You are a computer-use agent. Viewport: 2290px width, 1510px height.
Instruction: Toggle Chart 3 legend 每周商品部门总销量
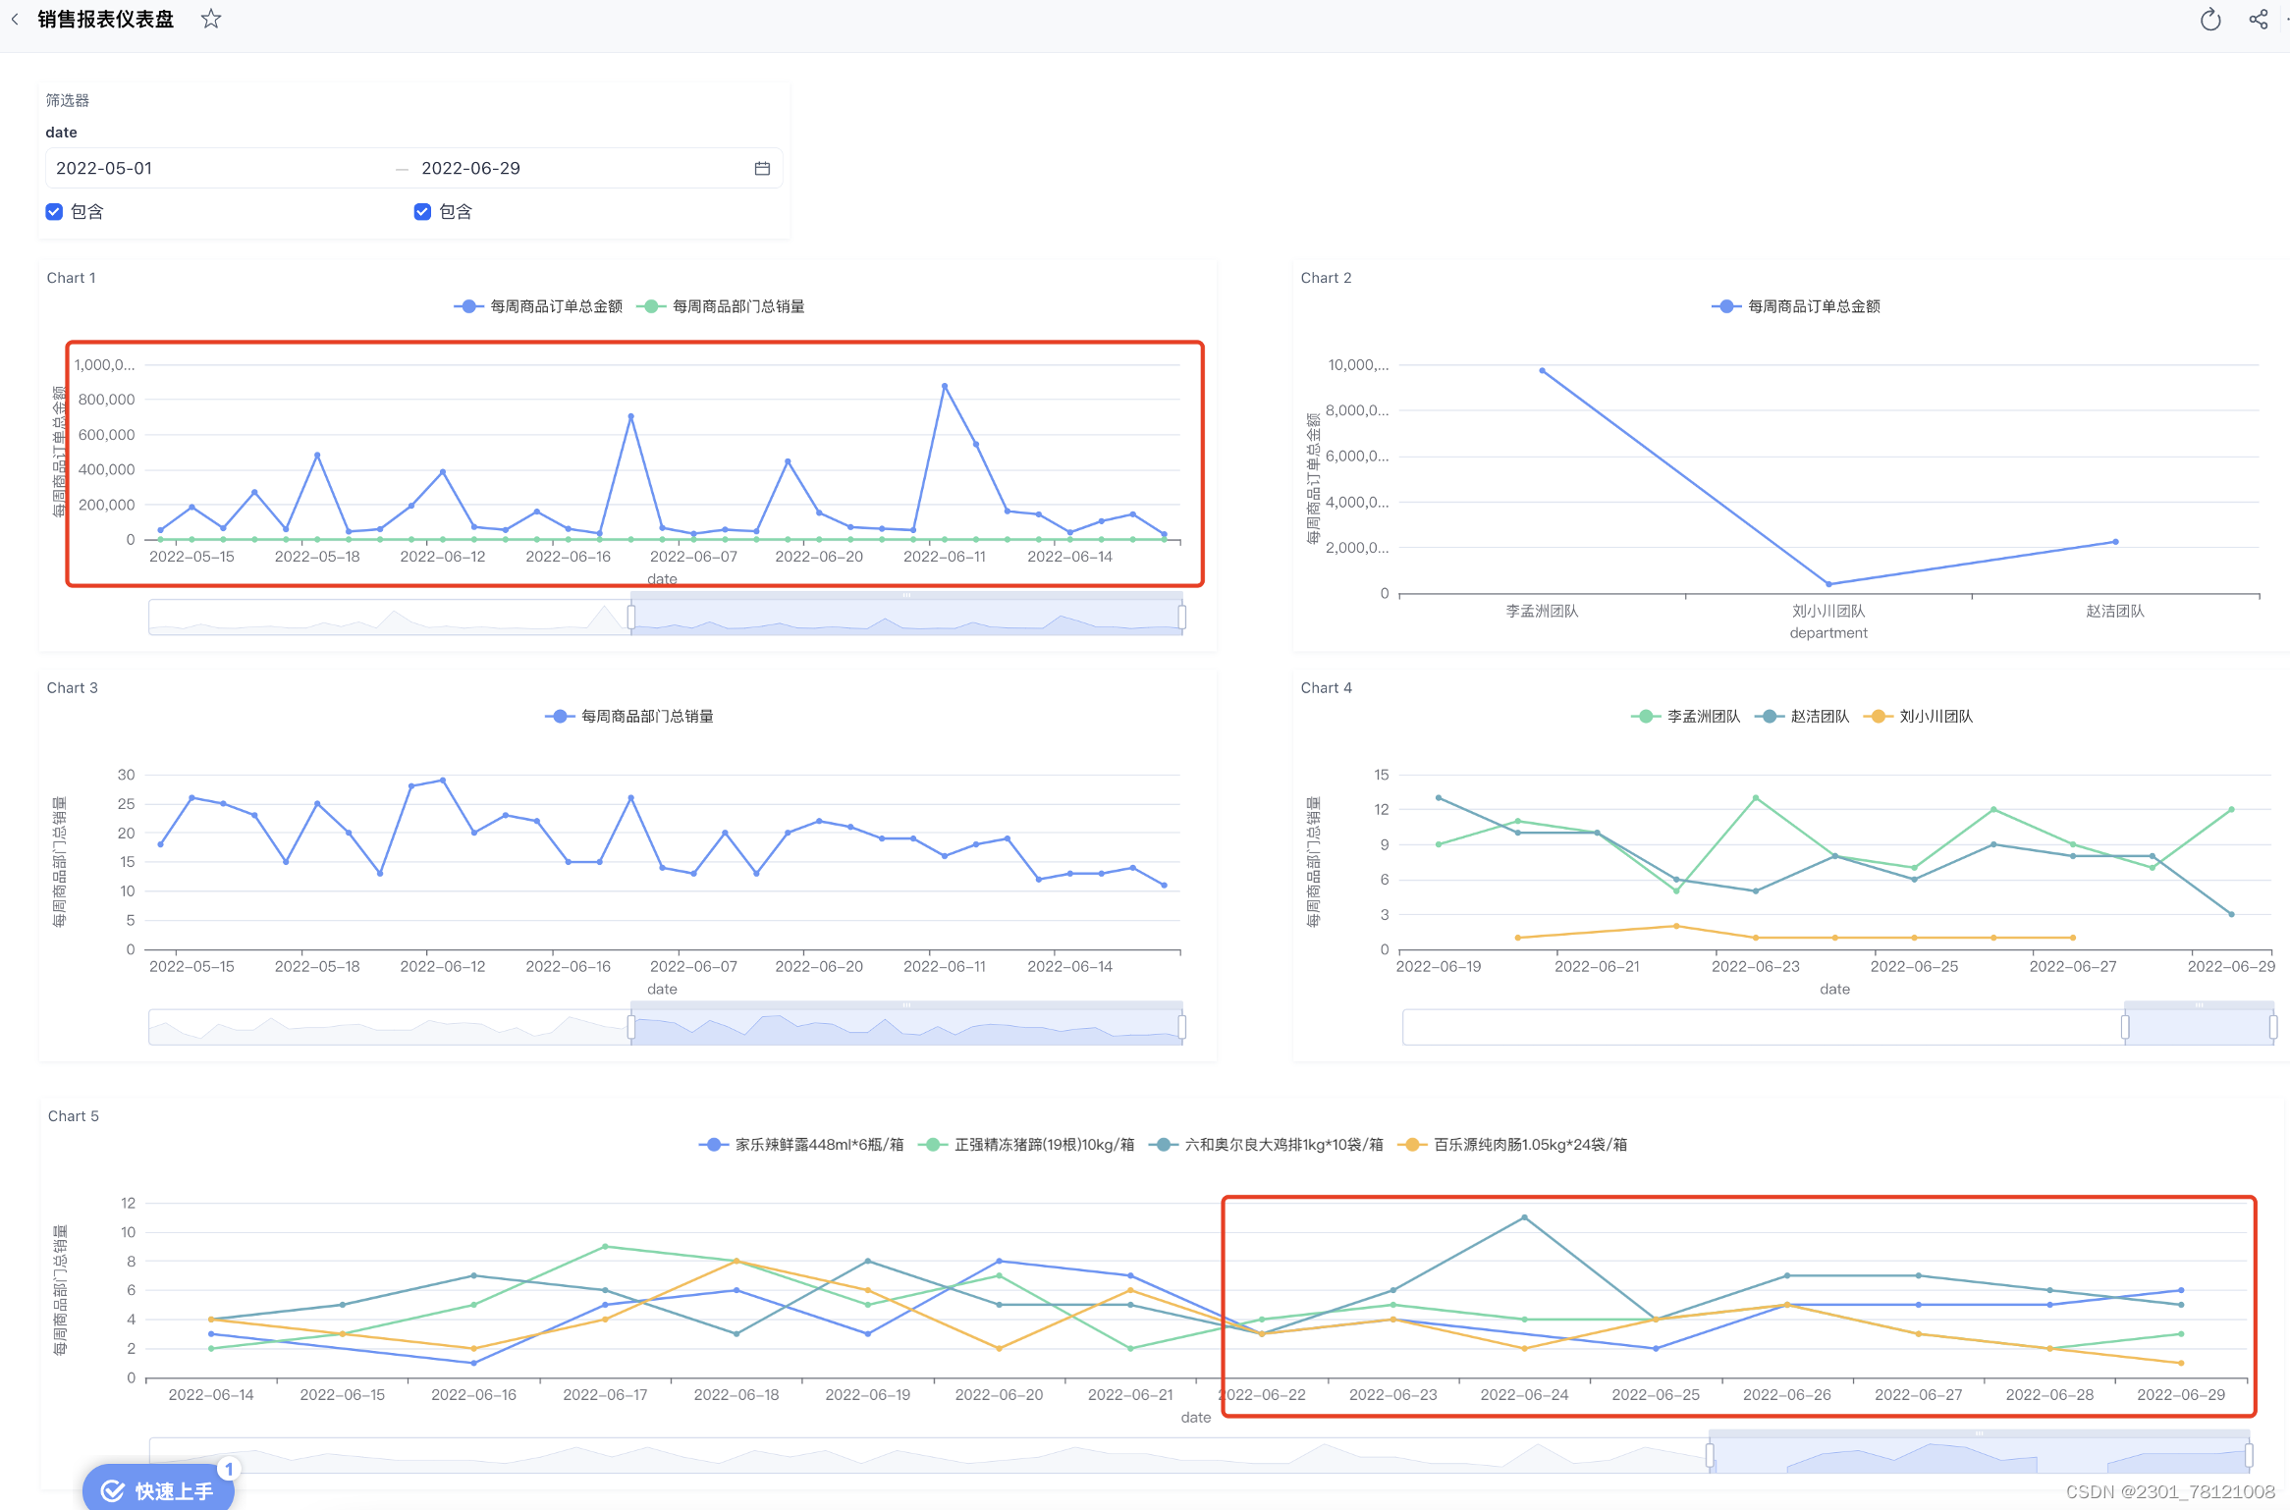(x=629, y=717)
